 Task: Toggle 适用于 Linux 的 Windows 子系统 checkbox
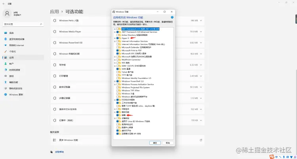118,121
